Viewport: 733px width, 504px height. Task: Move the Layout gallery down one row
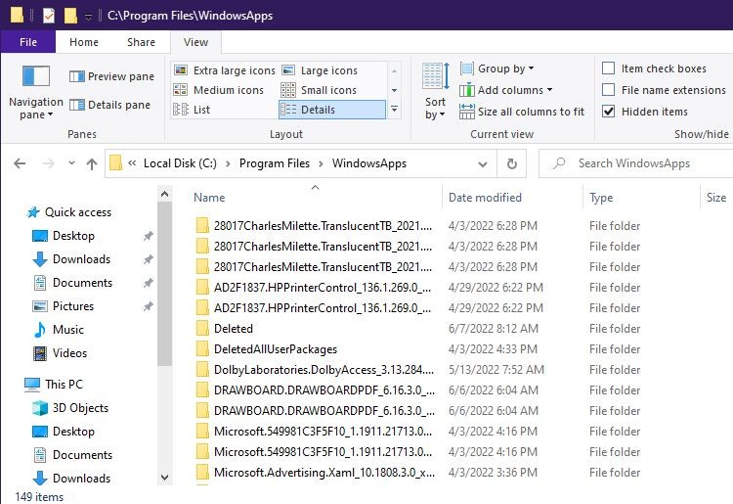(394, 90)
